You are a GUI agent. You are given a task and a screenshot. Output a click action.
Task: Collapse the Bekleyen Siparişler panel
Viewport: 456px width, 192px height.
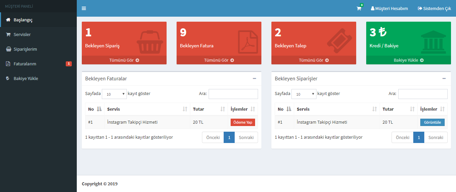tap(444, 79)
